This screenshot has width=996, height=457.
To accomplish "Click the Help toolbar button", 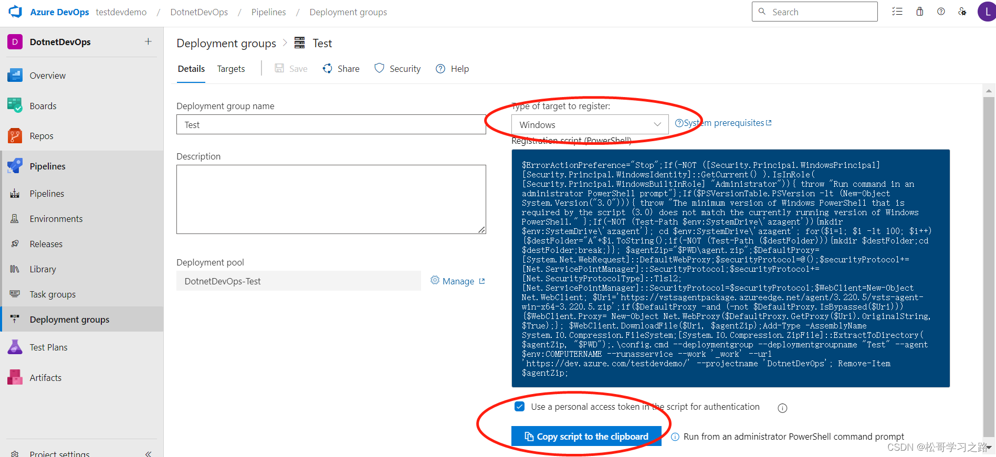I will click(453, 69).
